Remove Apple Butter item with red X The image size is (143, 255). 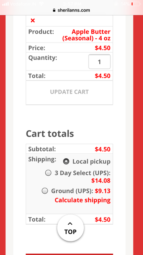coord(33,21)
